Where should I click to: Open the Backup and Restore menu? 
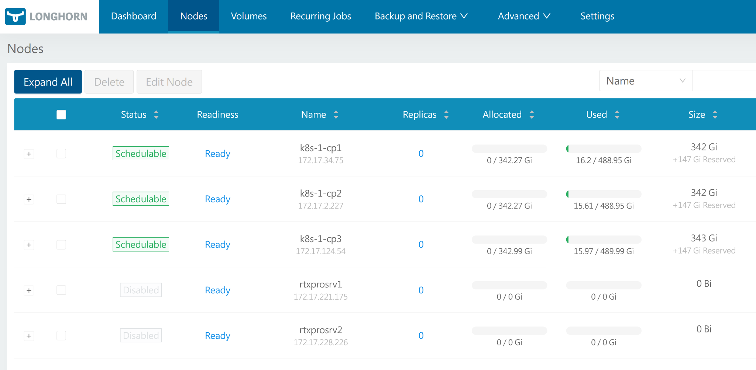pyautogui.click(x=421, y=16)
